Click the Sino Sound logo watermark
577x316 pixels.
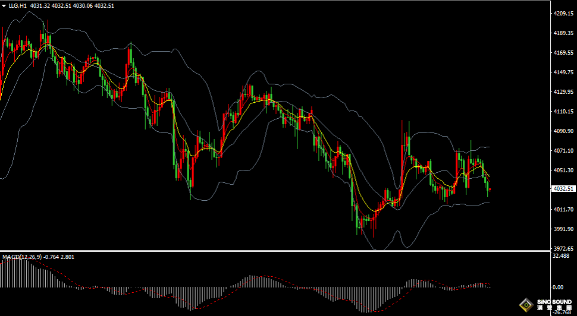(x=545, y=305)
